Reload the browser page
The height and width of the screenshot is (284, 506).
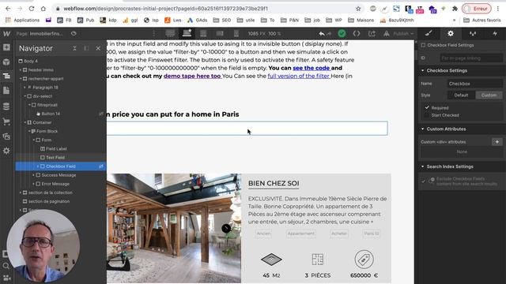pyautogui.click(x=32, y=9)
